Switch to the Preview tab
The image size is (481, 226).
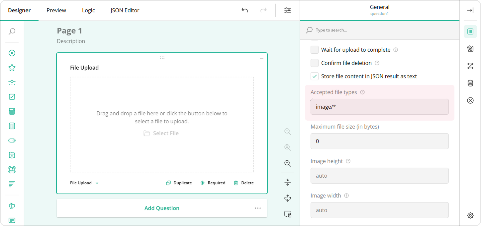[x=56, y=10]
